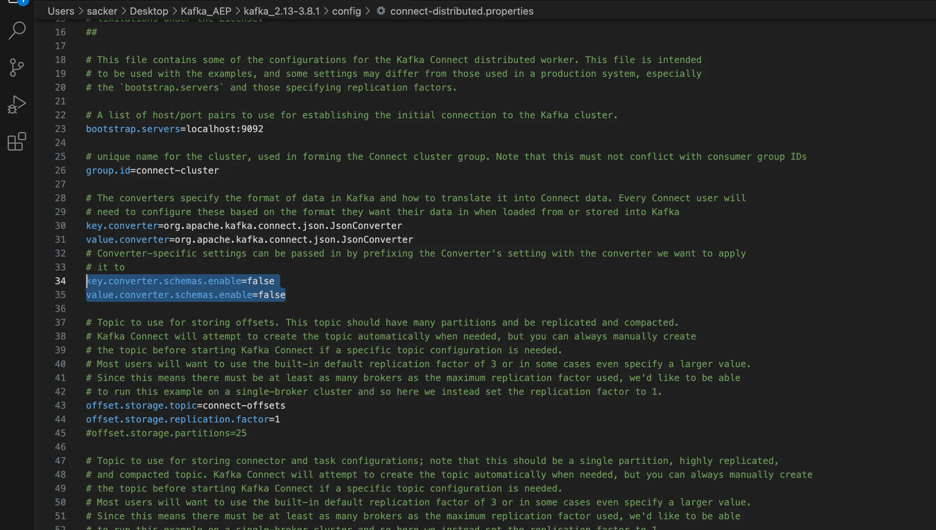Open connect-distributed.properties breadcrumb file entry
The width and height of the screenshot is (936, 530).
pyautogui.click(x=461, y=11)
